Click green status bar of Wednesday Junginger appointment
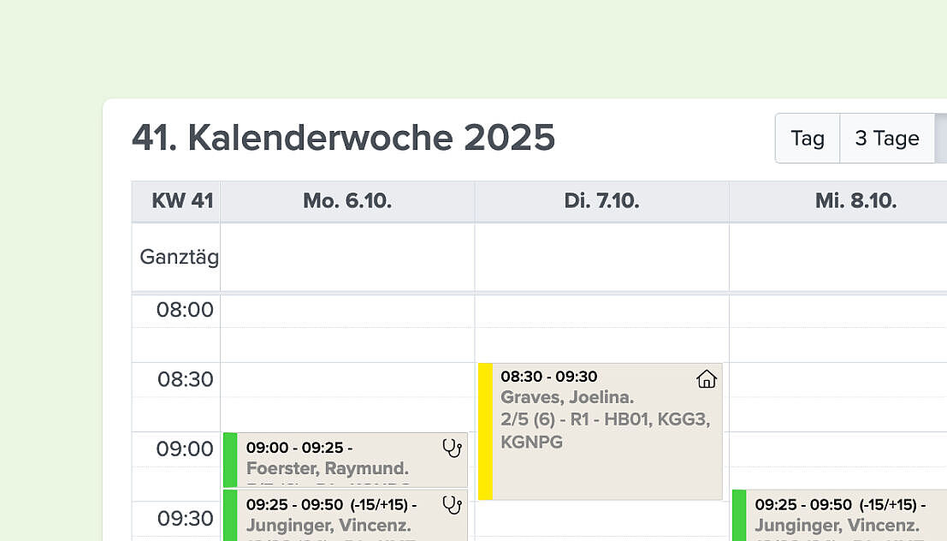 [x=739, y=515]
